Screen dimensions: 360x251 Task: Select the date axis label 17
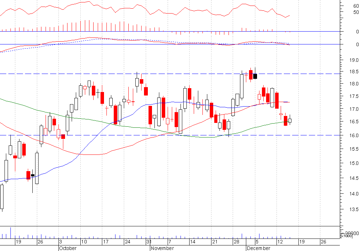106,242
